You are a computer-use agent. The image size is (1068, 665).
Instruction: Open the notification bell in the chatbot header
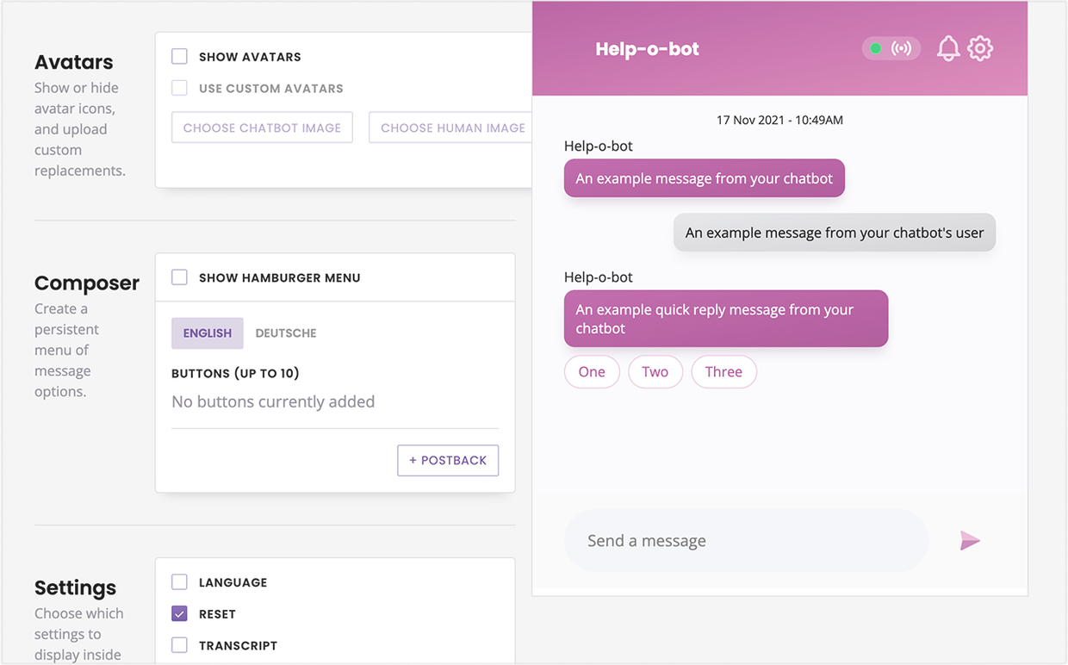click(948, 48)
